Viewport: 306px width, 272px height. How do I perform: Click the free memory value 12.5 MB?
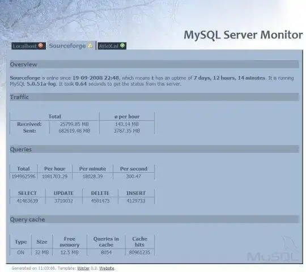[70, 253]
